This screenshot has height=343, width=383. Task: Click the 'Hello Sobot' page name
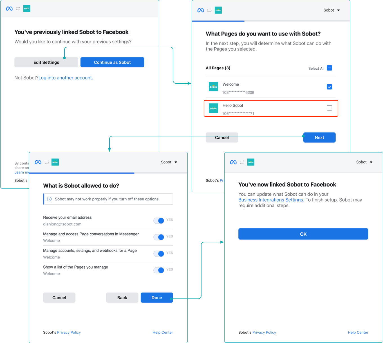[233, 105]
